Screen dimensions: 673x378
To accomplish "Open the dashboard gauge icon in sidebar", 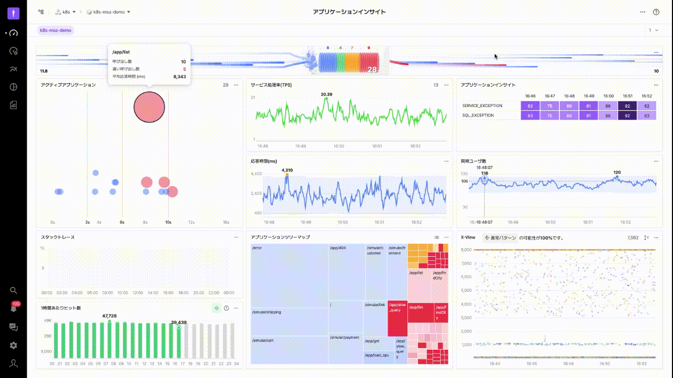I will pos(13,33).
